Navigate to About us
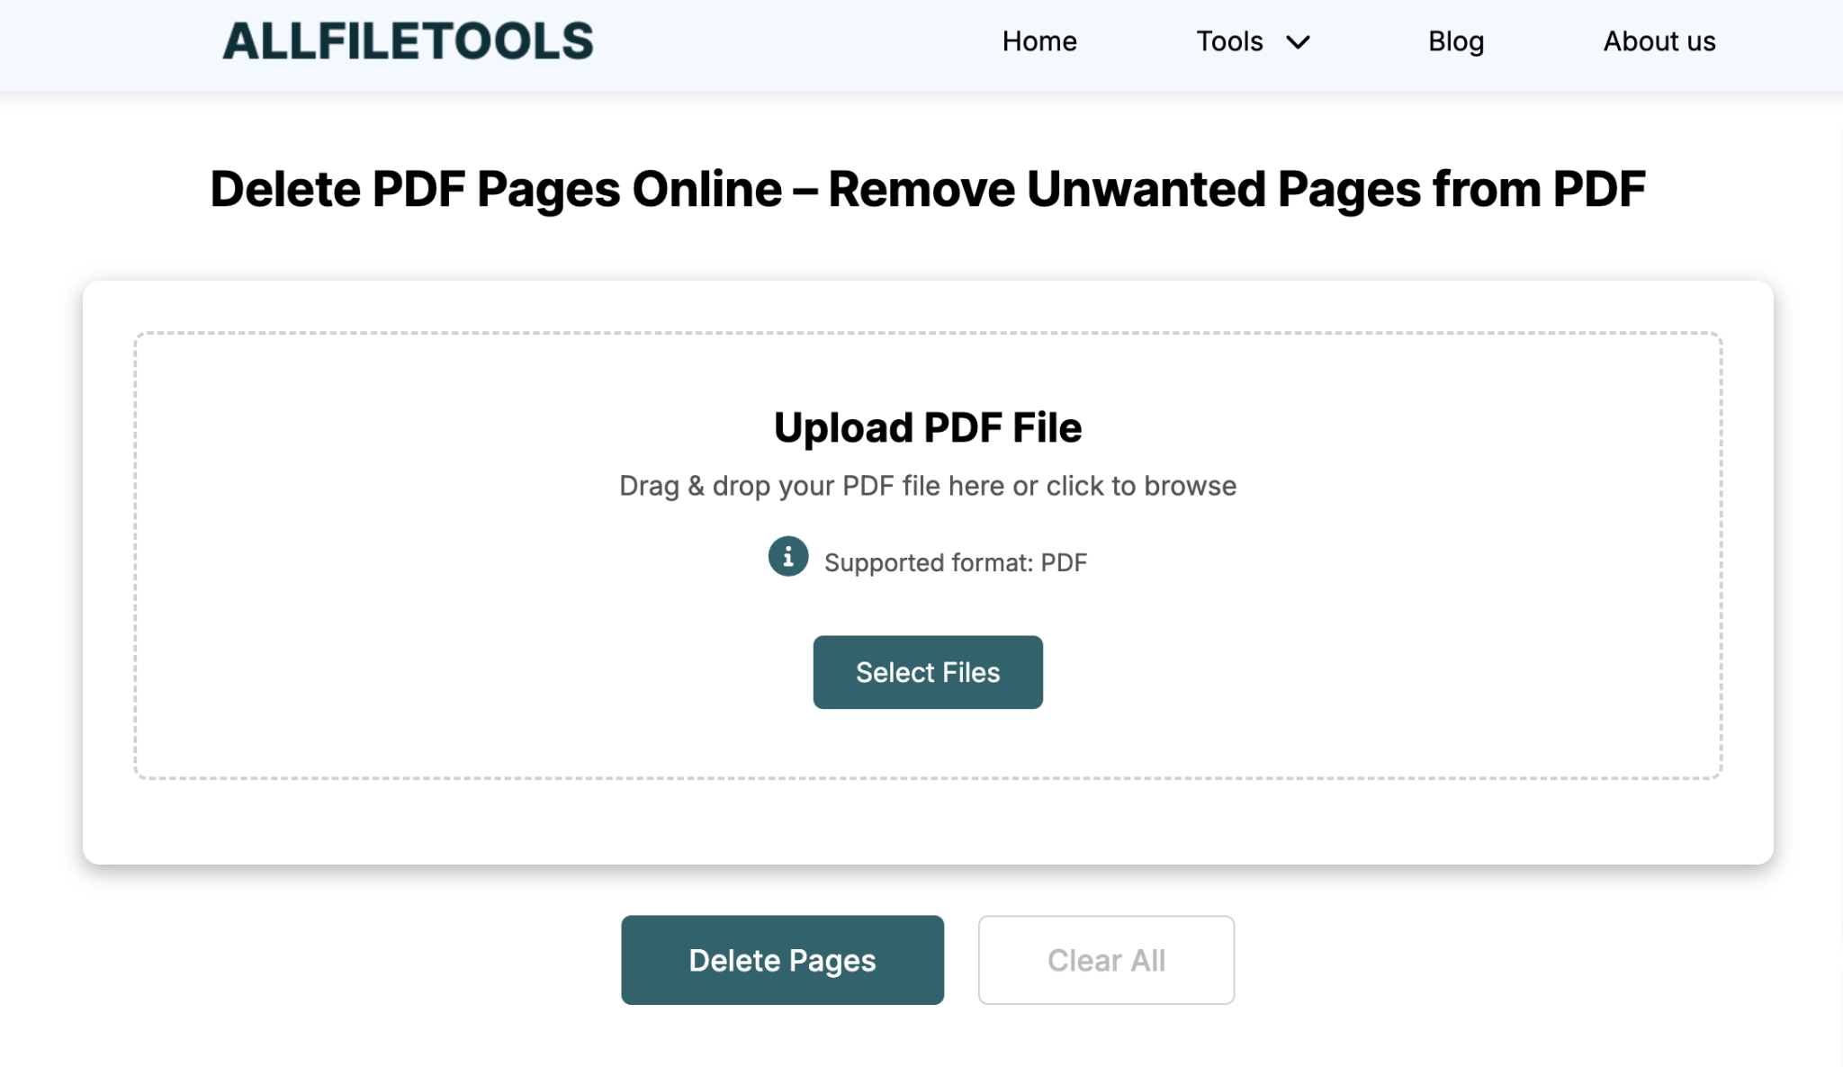The width and height of the screenshot is (1843, 1067). tap(1659, 41)
